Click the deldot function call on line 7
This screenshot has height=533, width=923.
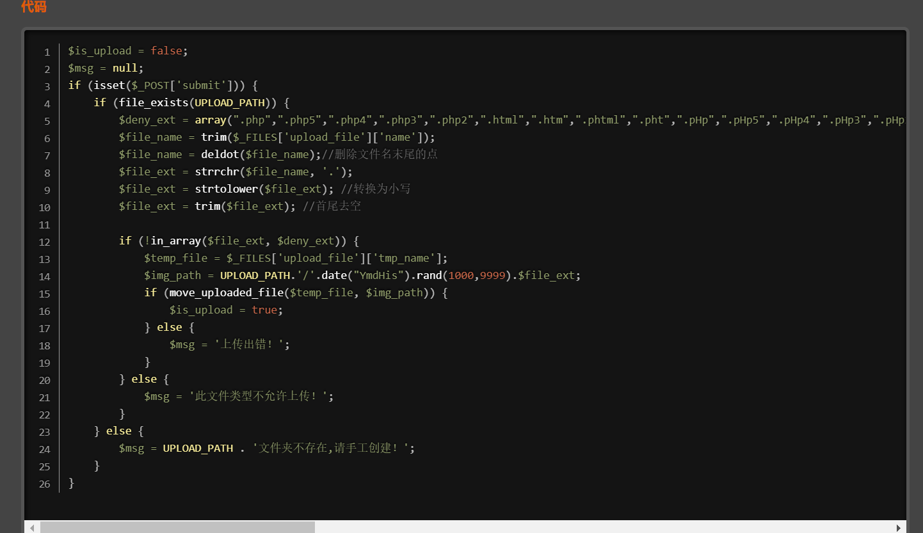pos(220,155)
